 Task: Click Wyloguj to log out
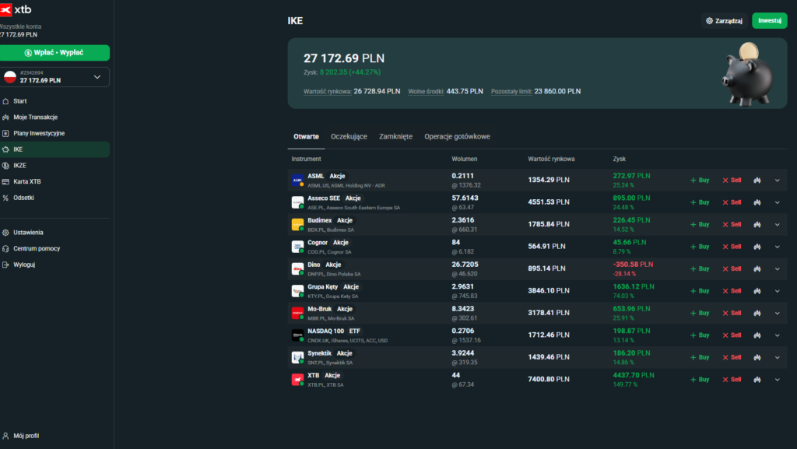point(54,265)
